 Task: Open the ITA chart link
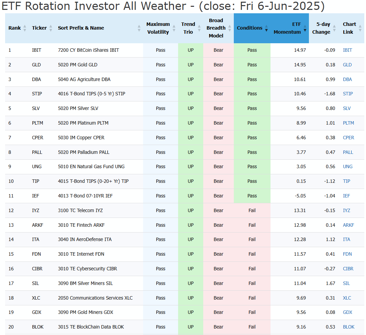tap(346, 239)
